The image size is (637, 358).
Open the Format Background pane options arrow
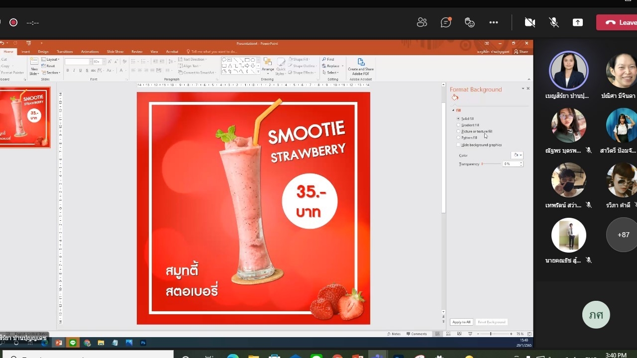[523, 89]
